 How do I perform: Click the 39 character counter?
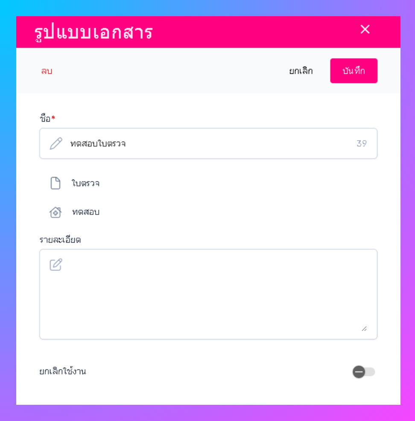362,143
